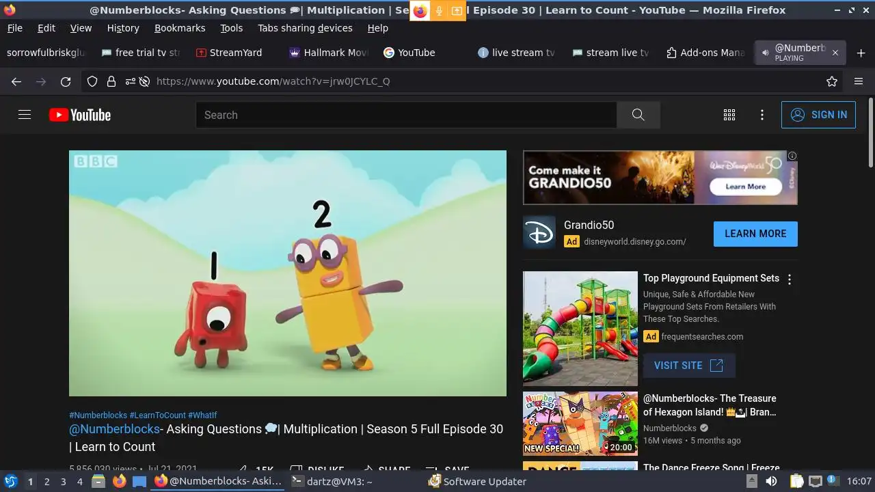Image resolution: width=875 pixels, height=492 pixels.
Task: Switch to the Add-ons Manager tab
Action: pyautogui.click(x=706, y=53)
